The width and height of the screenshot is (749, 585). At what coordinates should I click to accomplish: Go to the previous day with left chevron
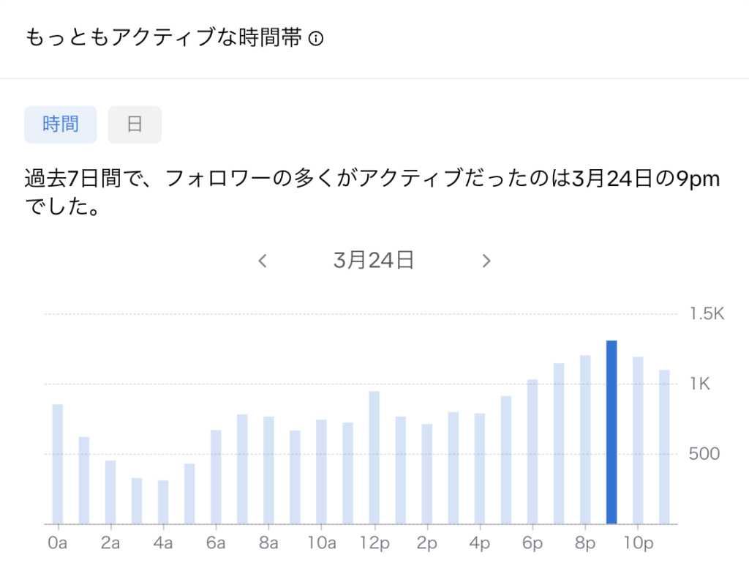(263, 261)
